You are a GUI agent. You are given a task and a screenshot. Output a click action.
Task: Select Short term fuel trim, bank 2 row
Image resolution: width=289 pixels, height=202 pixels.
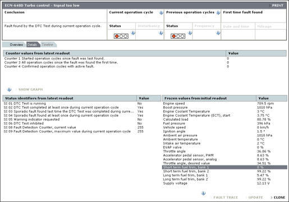click(x=224, y=171)
